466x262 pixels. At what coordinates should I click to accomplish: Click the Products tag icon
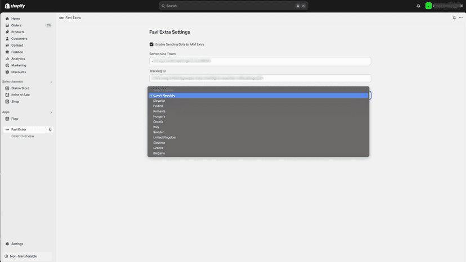point(7,32)
